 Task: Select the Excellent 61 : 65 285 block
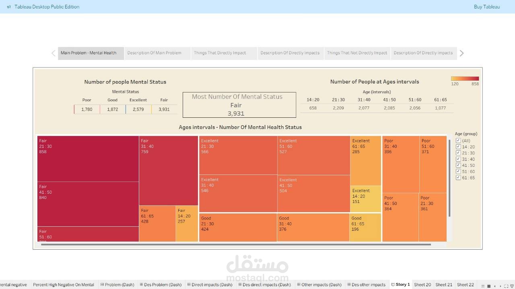(366, 161)
